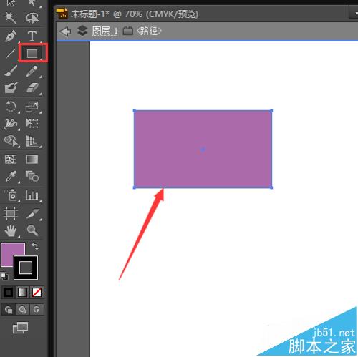Enable Draw Behind mode

[x=22, y=310]
